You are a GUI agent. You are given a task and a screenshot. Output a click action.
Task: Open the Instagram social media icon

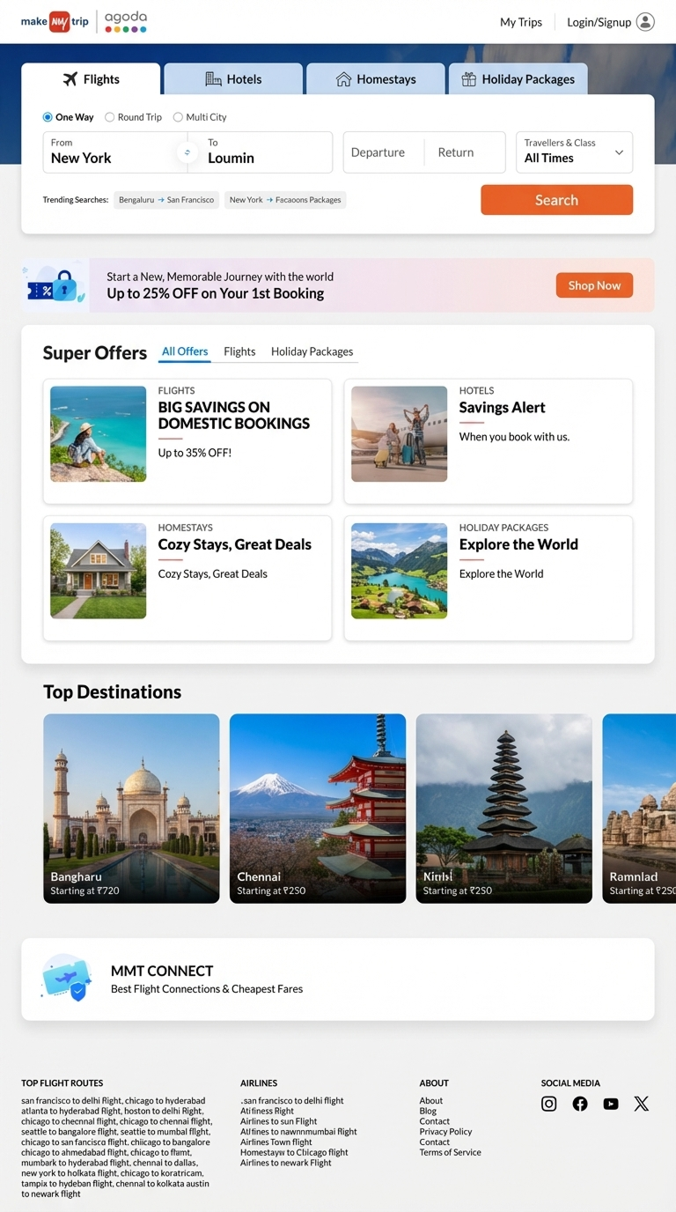(x=548, y=1104)
